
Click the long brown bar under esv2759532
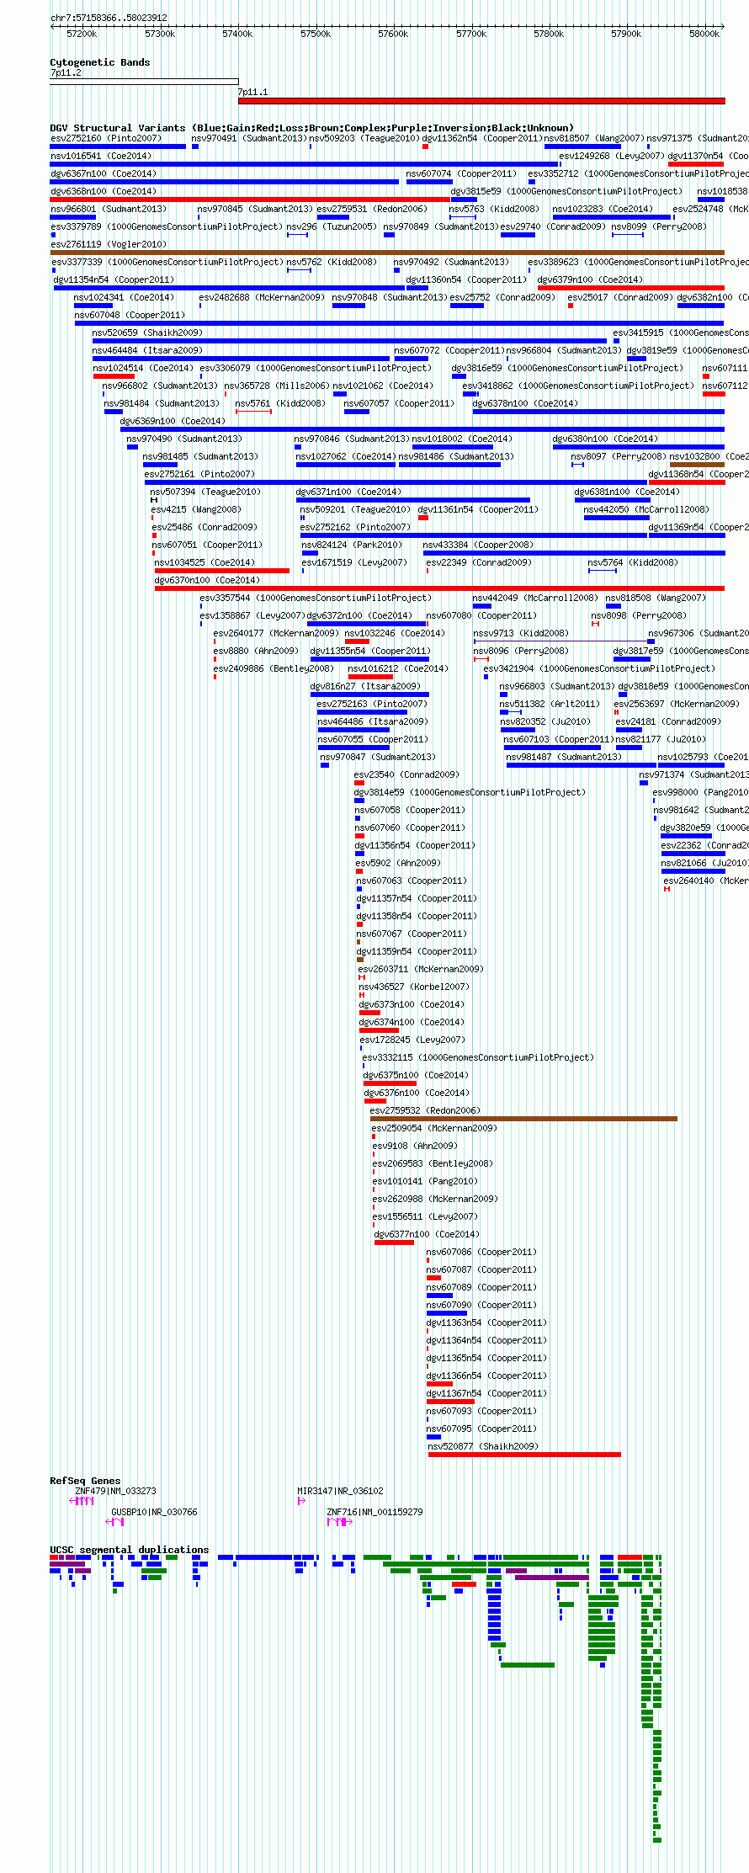tap(523, 1119)
